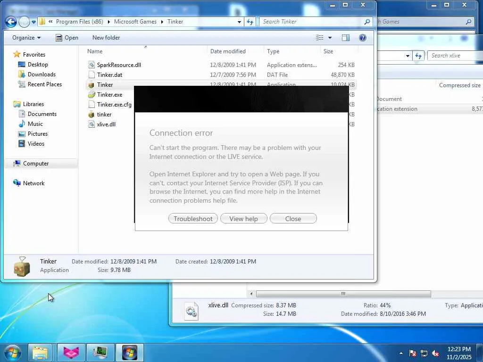Select the Tinker application file row
This screenshot has width=483, height=362.
click(x=221, y=85)
